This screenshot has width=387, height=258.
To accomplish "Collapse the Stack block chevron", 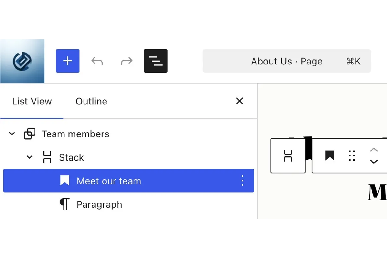I will (x=29, y=157).
